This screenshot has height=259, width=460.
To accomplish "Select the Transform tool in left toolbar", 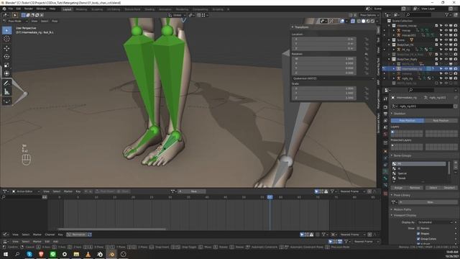I will (x=6, y=73).
